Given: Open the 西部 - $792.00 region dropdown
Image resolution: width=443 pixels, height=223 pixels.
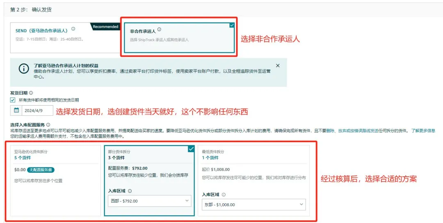Looking at the screenshot, I should click(x=149, y=200).
